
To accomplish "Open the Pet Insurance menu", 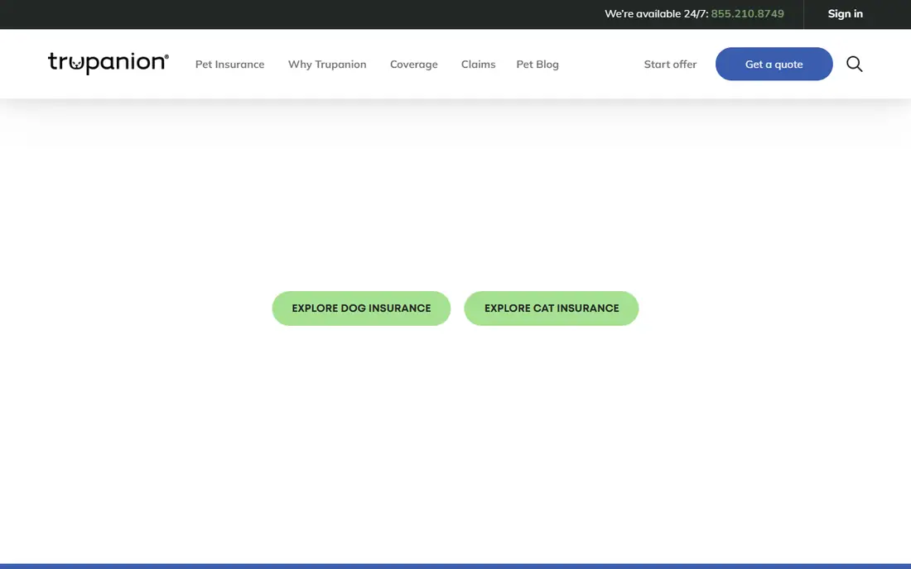I will [229, 65].
